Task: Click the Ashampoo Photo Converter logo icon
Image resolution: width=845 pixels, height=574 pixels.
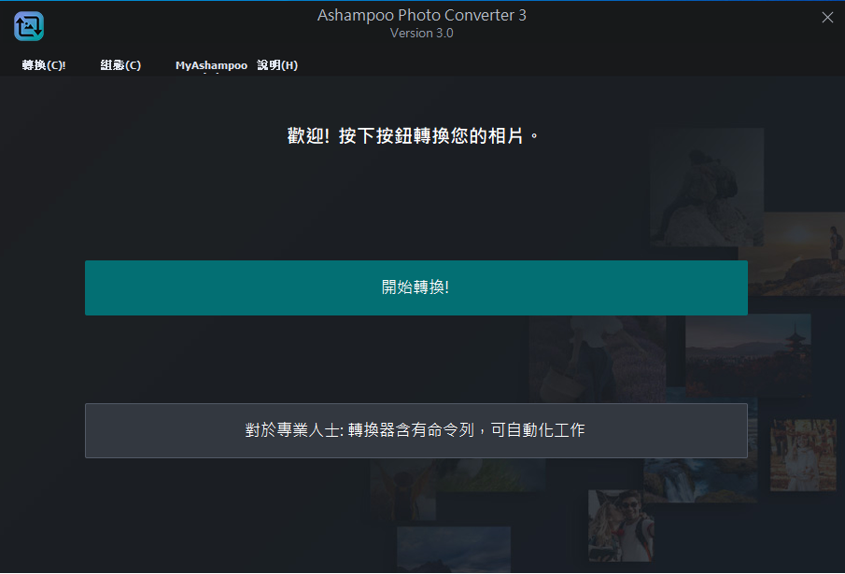Action: pyautogui.click(x=29, y=26)
